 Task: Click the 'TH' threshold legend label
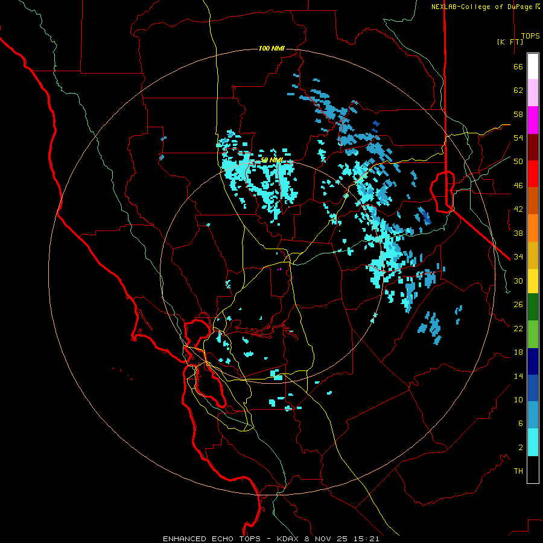click(x=518, y=471)
